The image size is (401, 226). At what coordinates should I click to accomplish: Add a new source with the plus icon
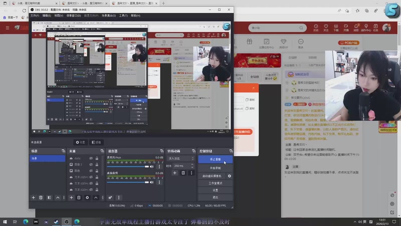point(71,197)
